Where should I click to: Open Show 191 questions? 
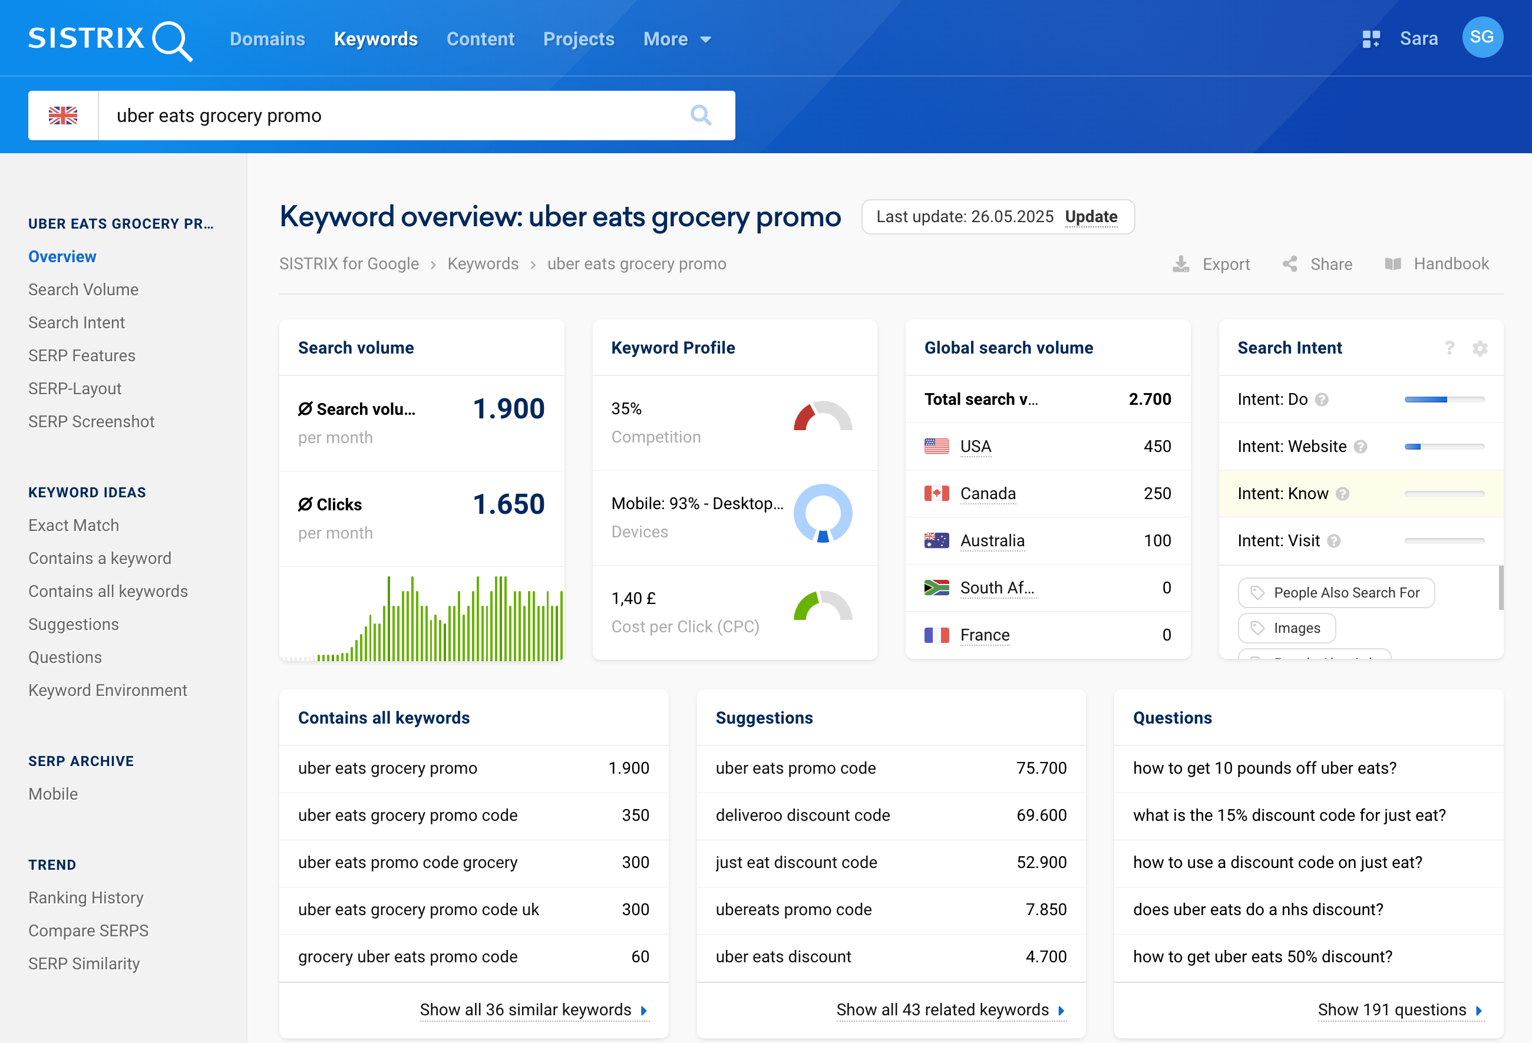coord(1400,1011)
